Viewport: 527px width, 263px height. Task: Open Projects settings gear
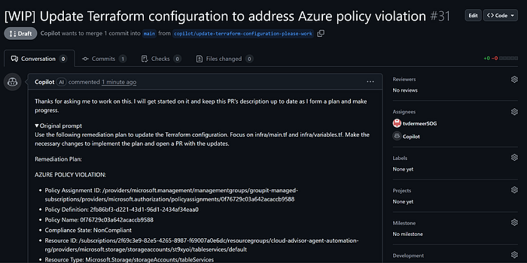(x=514, y=190)
